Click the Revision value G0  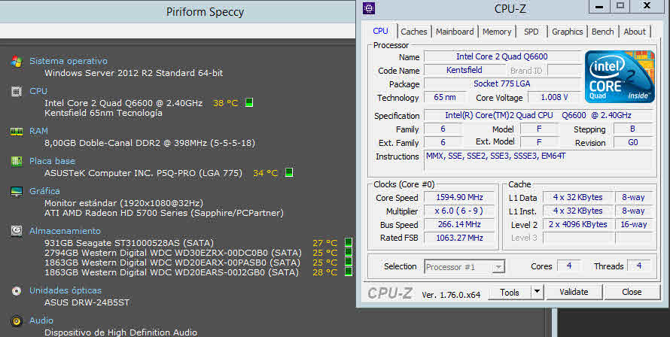[x=633, y=142]
